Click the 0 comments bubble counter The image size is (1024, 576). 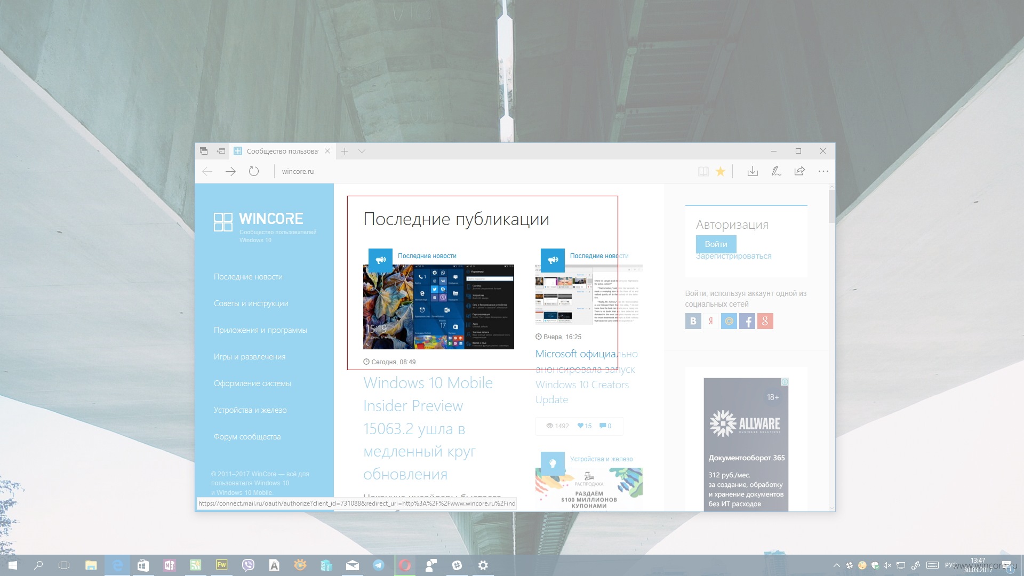click(x=605, y=426)
